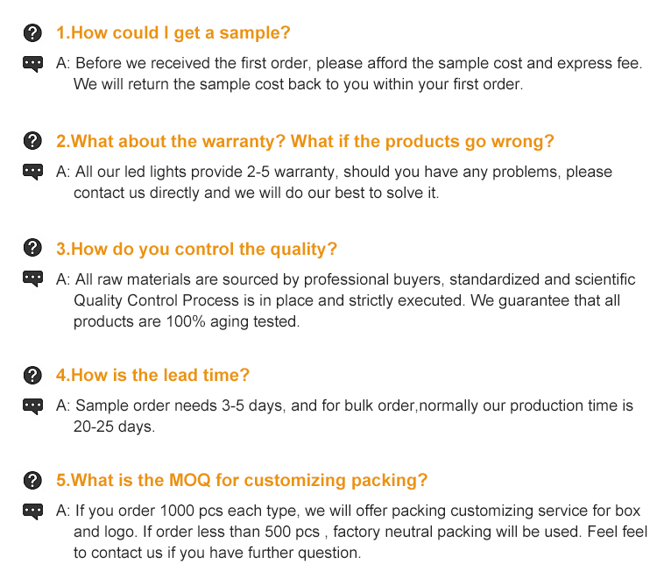This screenshot has height=578, width=657.
Task: Click chat bubble icon beside raw materials answer
Action: (32, 279)
